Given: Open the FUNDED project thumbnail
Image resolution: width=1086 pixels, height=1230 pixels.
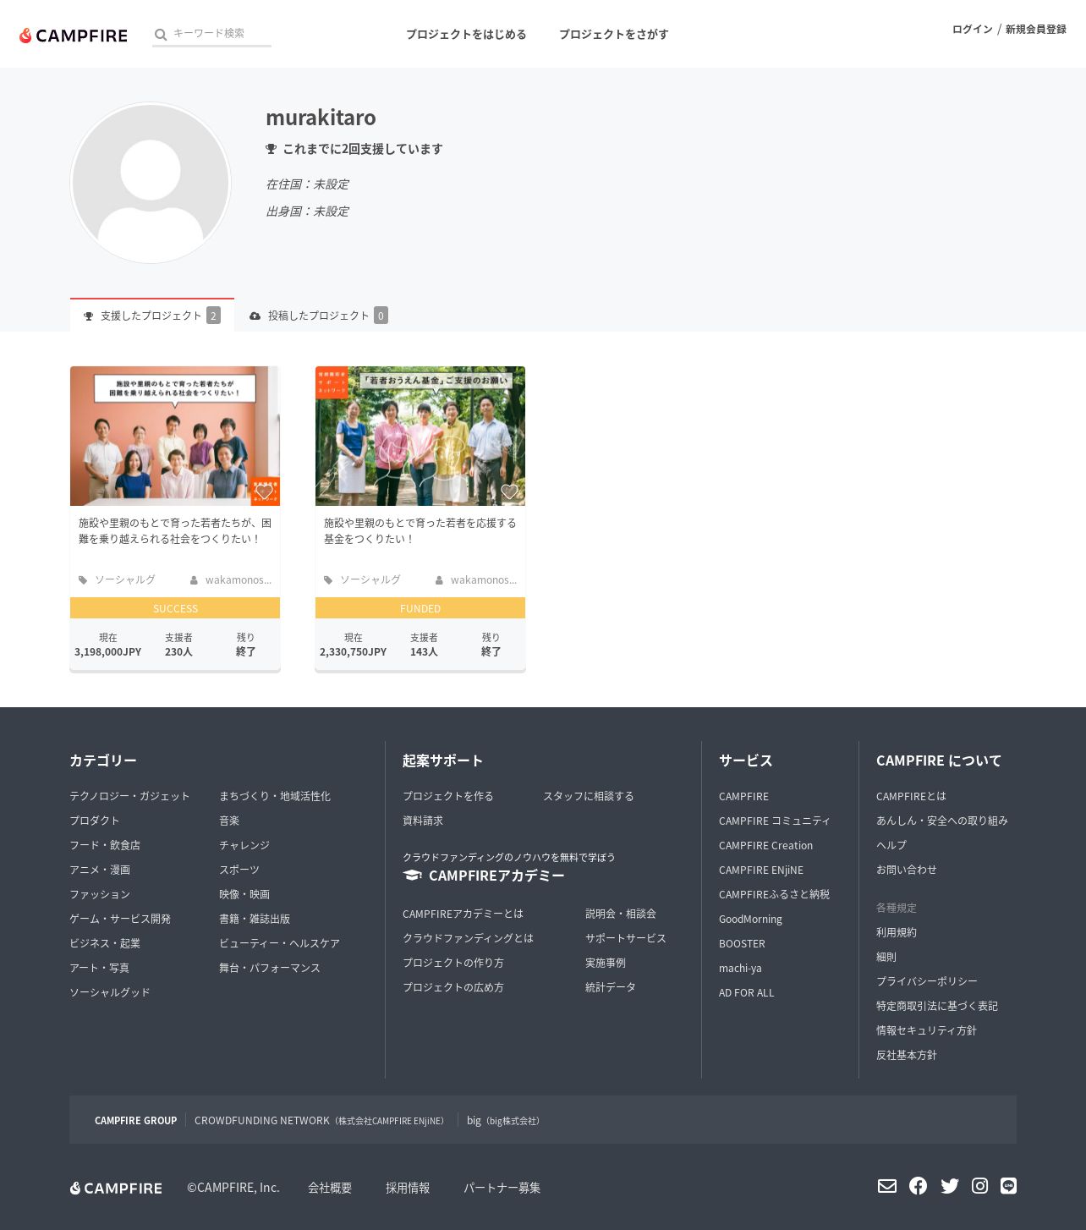Looking at the screenshot, I should point(420,436).
